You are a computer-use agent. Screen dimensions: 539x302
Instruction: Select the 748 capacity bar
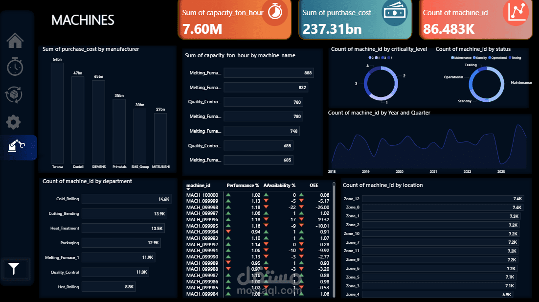click(x=262, y=131)
